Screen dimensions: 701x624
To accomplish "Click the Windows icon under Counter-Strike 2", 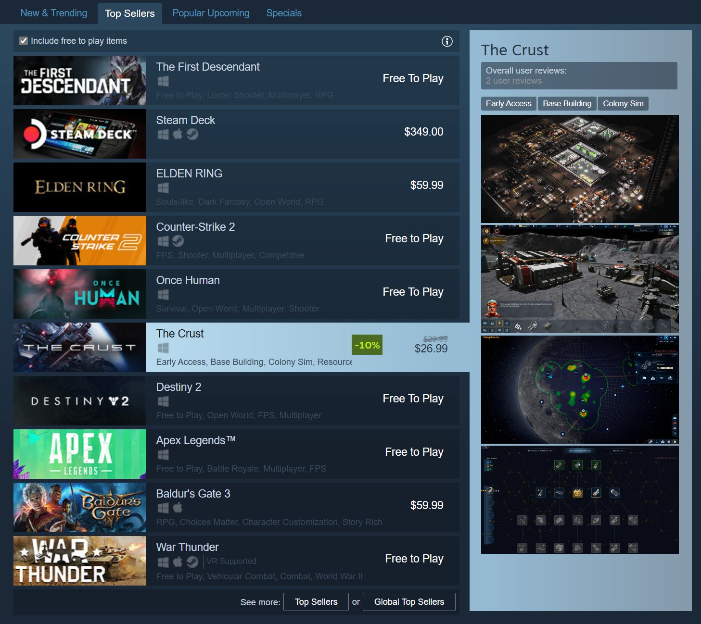I will coord(163,241).
